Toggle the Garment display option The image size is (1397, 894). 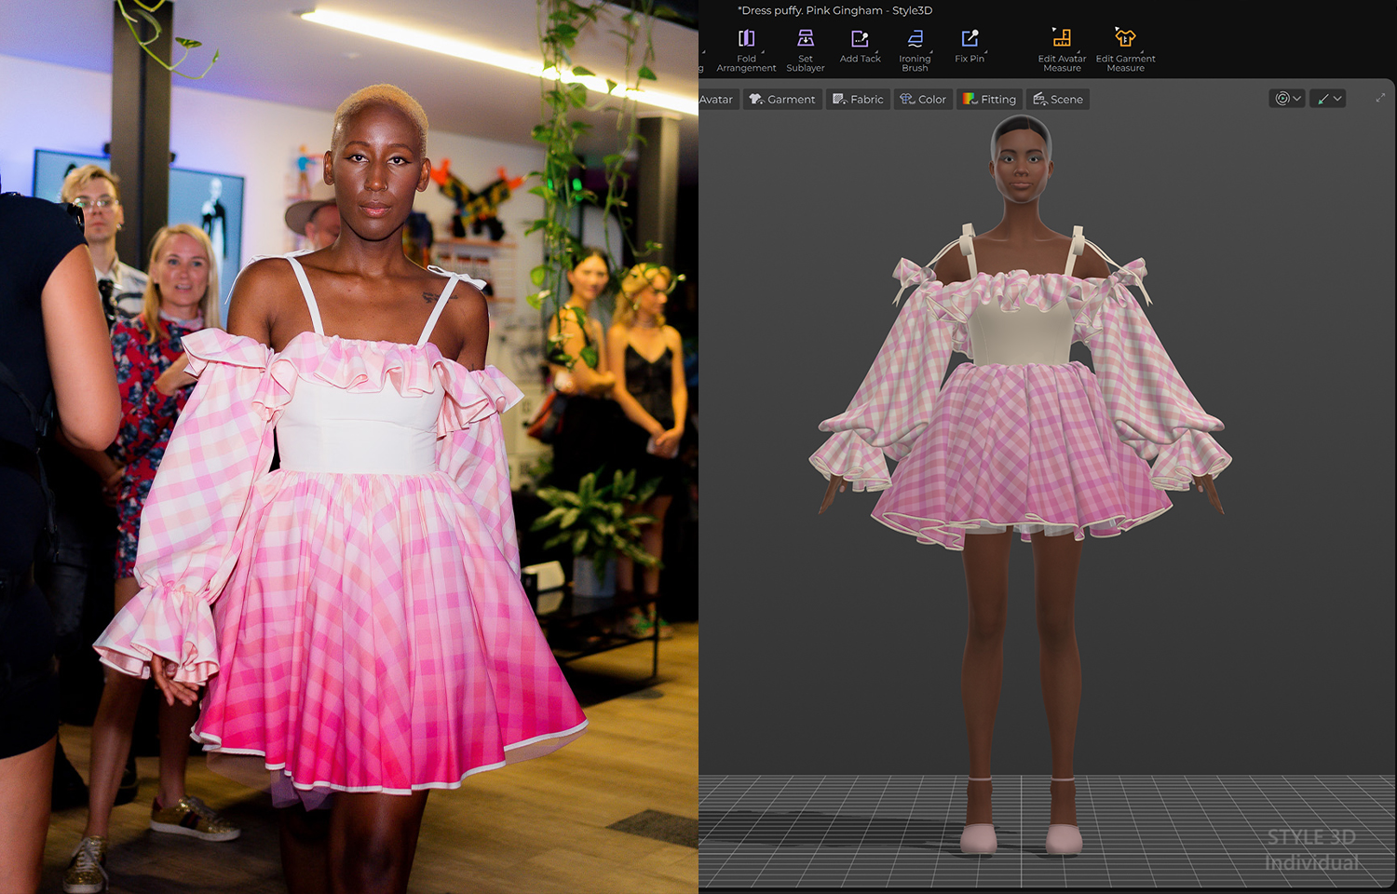click(x=782, y=100)
